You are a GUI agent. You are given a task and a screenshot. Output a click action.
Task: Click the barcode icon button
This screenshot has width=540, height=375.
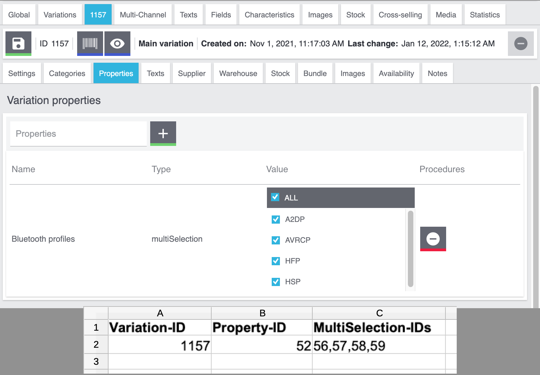[x=90, y=43]
